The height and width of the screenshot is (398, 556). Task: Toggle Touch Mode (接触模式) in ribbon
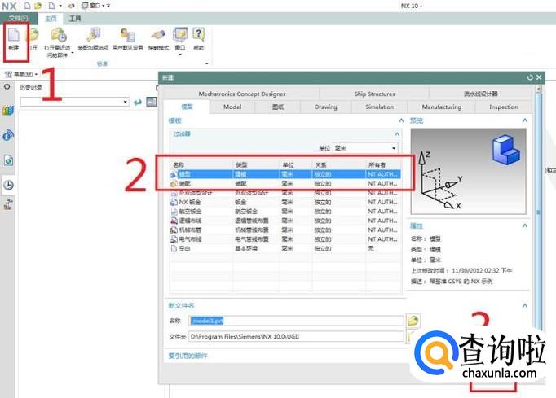(158, 35)
